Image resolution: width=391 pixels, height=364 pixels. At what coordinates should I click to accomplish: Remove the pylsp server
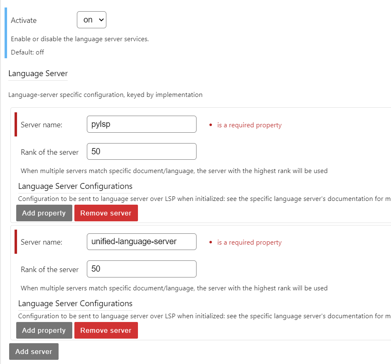pyautogui.click(x=106, y=213)
